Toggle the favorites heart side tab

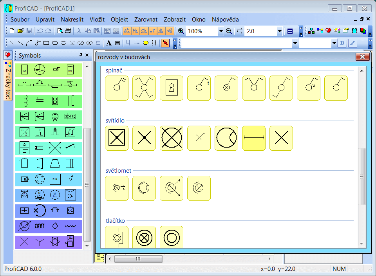pos(7,55)
